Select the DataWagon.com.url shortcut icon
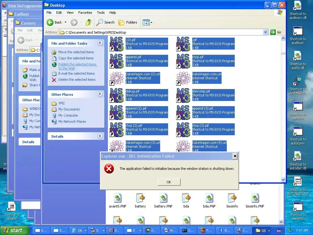Image resolution: width=313 pixels, height=235 pixels. (x=183, y=78)
